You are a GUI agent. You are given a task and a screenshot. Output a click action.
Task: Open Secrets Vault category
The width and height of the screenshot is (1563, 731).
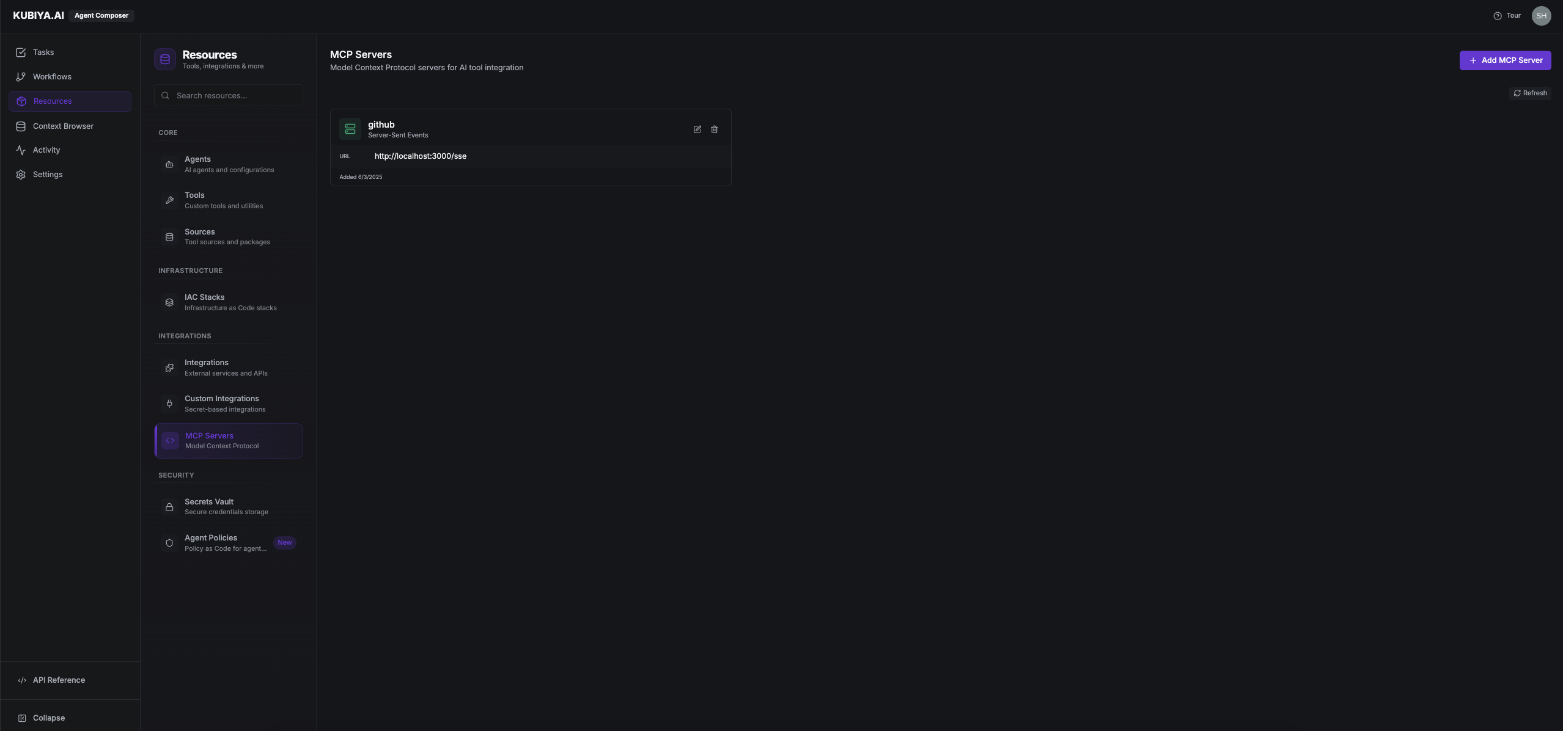pos(228,507)
